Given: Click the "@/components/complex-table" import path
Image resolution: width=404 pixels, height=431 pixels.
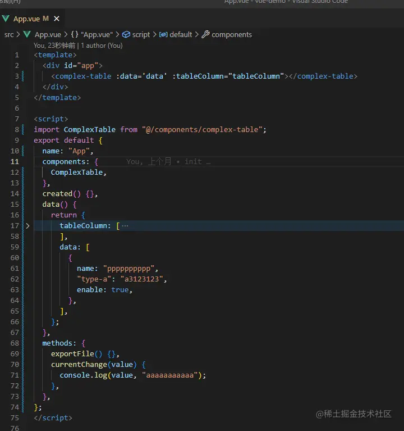Looking at the screenshot, I should 202,129.
